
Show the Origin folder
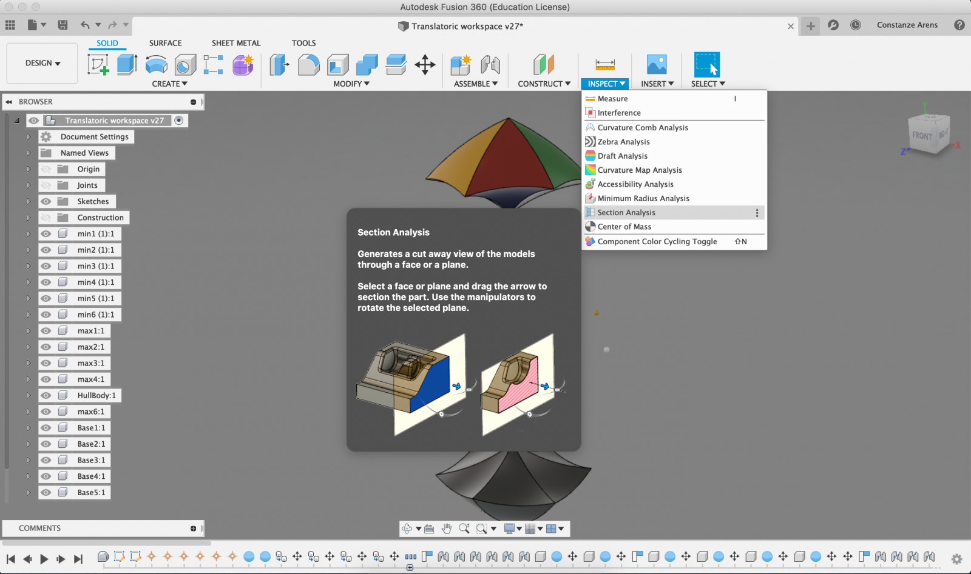click(x=46, y=169)
